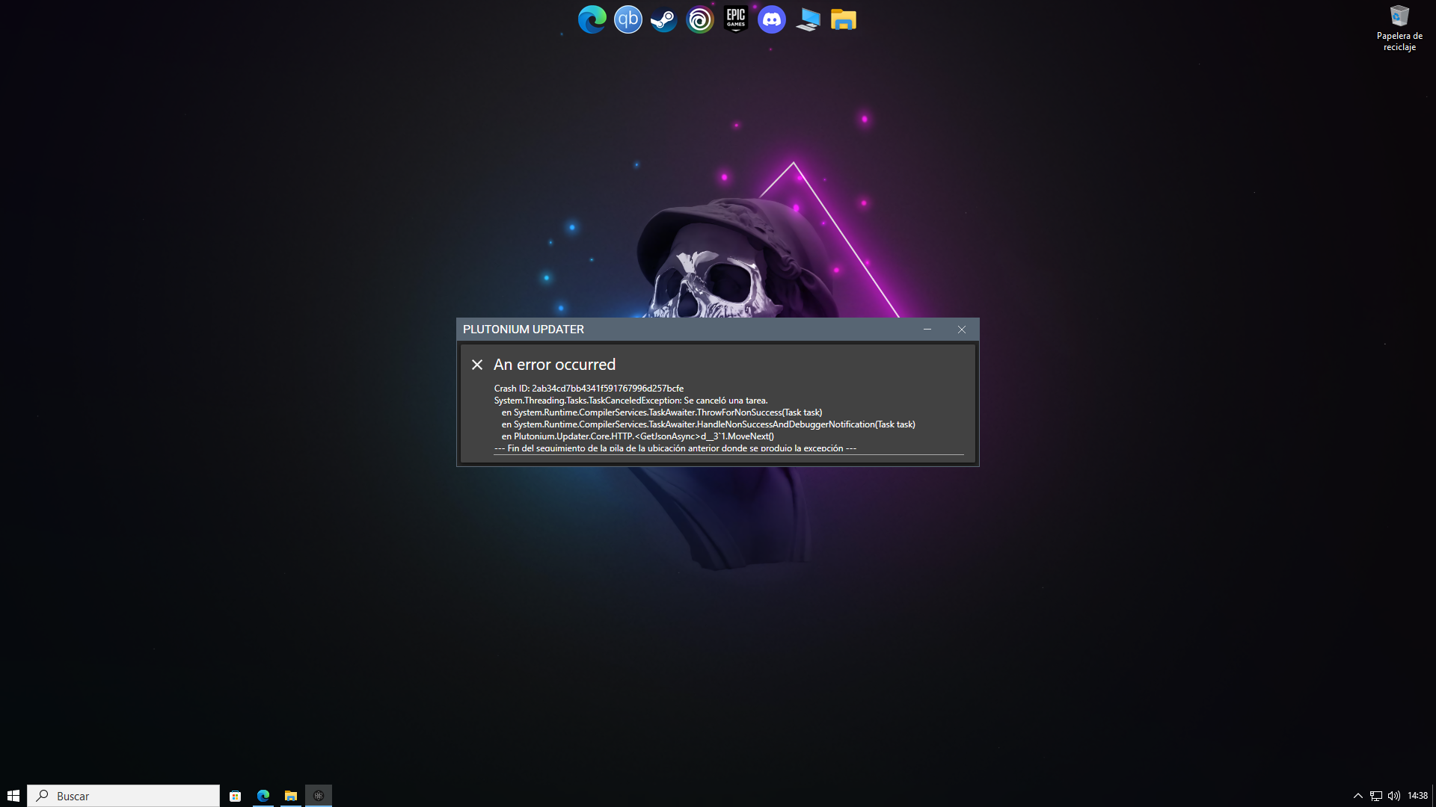
Task: Click the Plutonium.Updater.Core.HTTP trace line
Action: tap(638, 436)
